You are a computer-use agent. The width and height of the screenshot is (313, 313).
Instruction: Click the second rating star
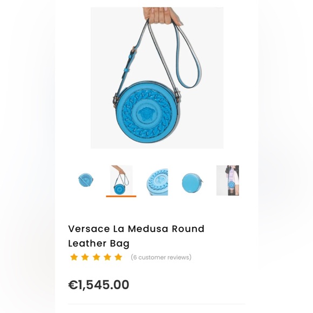point(85,257)
